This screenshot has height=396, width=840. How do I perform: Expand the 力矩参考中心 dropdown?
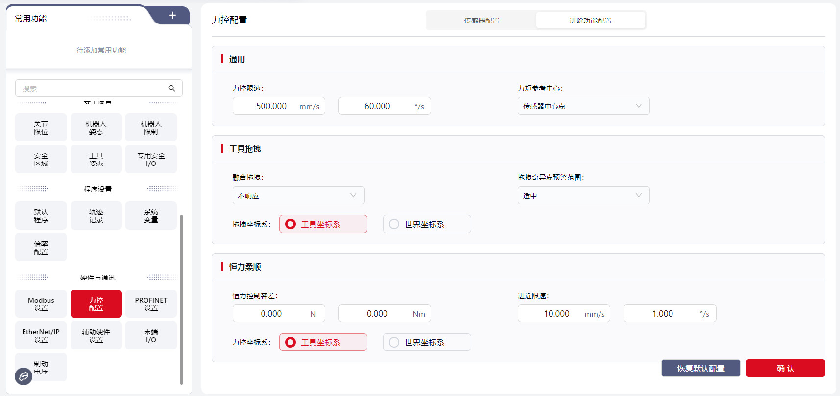click(583, 106)
